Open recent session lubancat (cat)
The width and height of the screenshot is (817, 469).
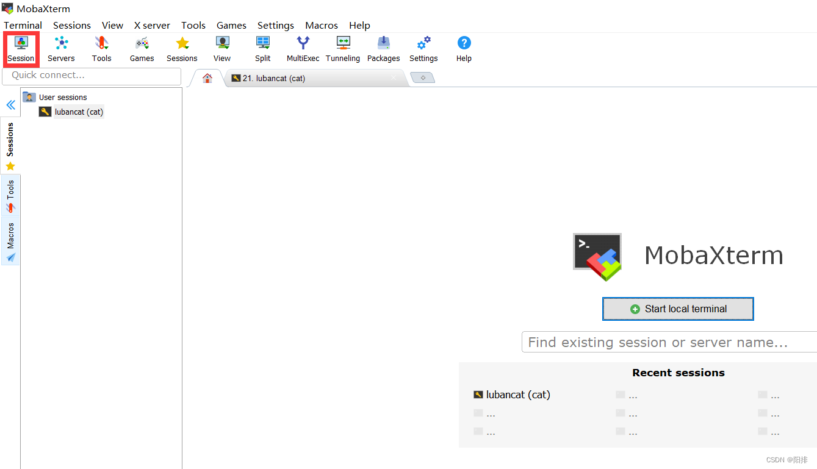512,395
